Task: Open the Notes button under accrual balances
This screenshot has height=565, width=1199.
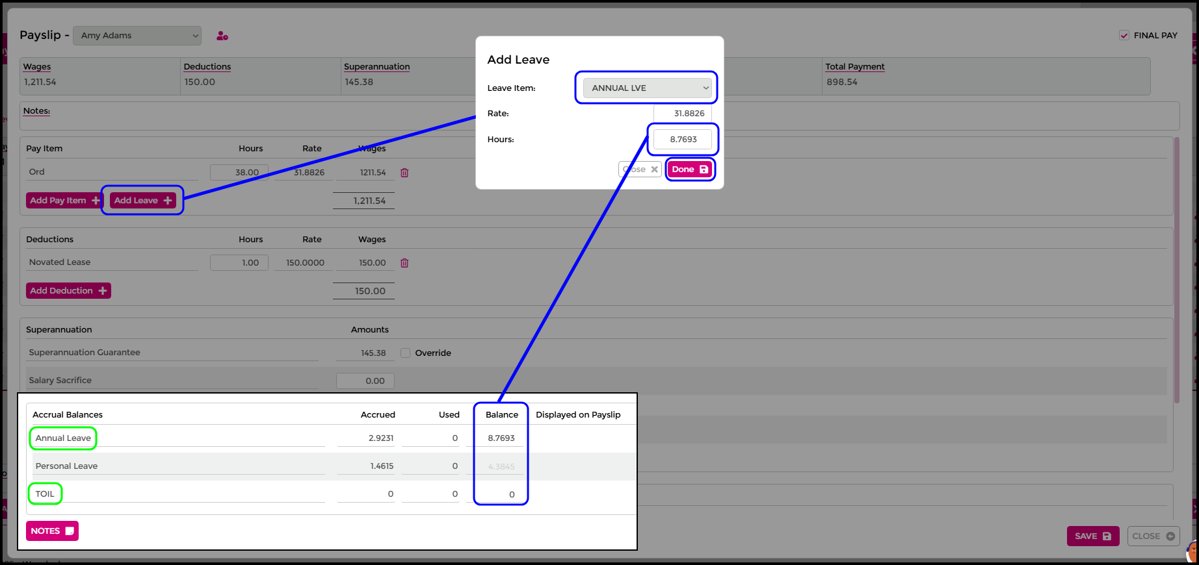Action: tap(52, 531)
